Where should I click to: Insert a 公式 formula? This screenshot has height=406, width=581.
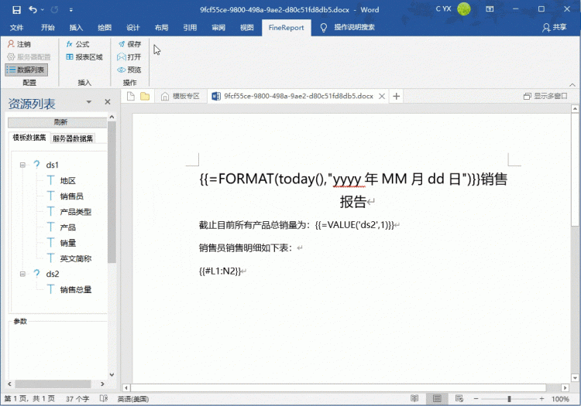tap(77, 44)
